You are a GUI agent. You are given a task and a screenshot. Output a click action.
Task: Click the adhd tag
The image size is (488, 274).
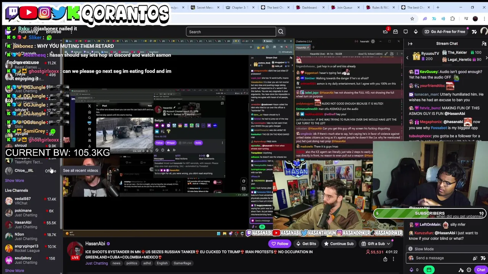(147, 263)
